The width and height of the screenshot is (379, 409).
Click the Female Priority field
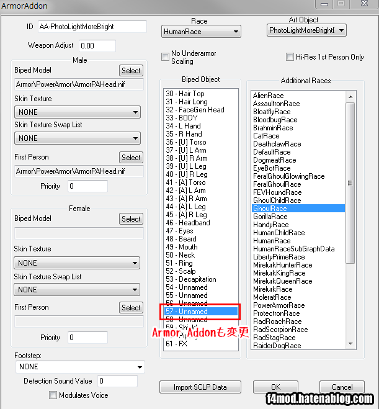[x=87, y=338]
